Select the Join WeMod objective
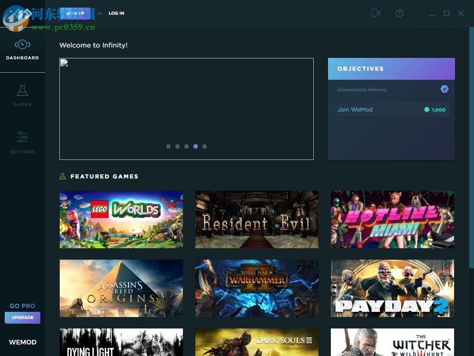This screenshot has height=356, width=474. 391,110
